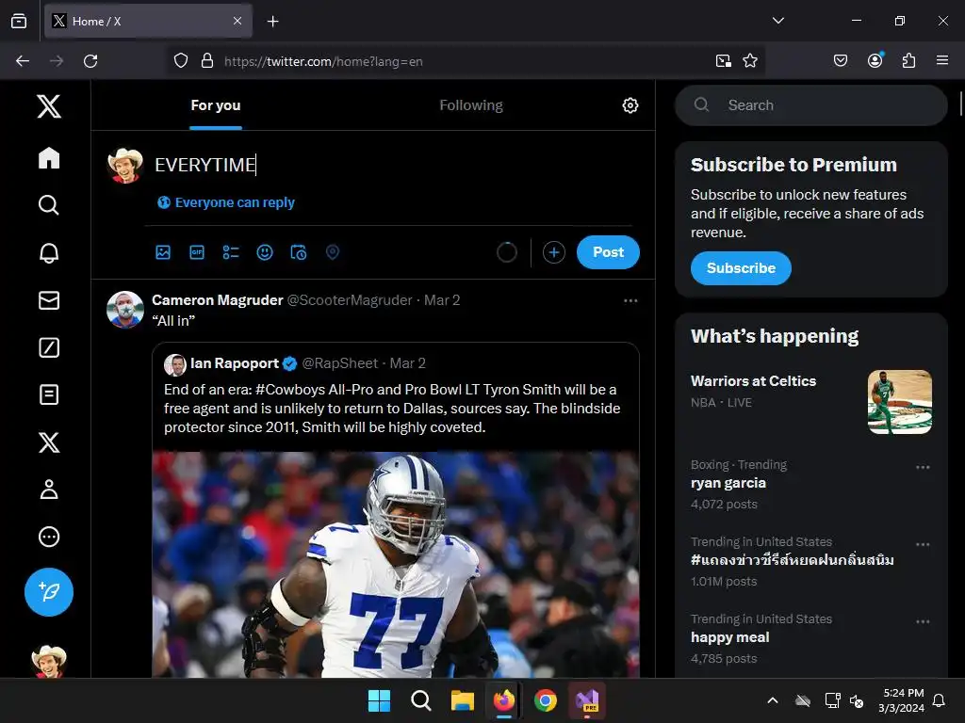Open emoji picker in composer

point(265,252)
